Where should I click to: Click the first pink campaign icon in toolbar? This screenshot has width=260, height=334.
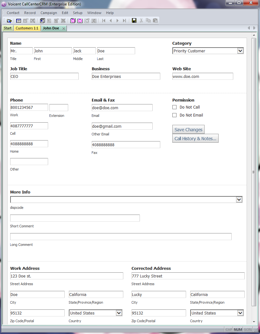(x=73, y=21)
